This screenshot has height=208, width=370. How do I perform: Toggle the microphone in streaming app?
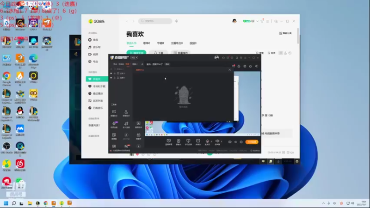click(207, 142)
